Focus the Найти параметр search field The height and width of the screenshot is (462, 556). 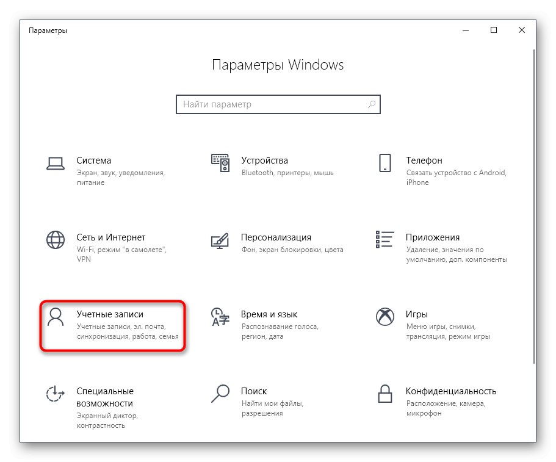click(278, 104)
